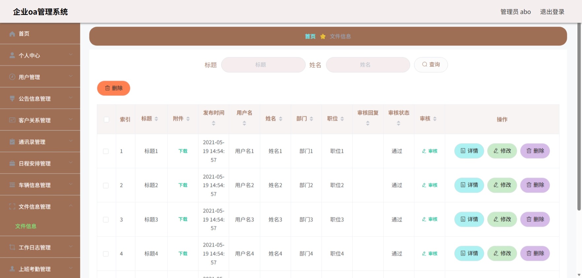Select the checkbox for row 标题2
Image resolution: width=582 pixels, height=278 pixels.
tap(106, 185)
